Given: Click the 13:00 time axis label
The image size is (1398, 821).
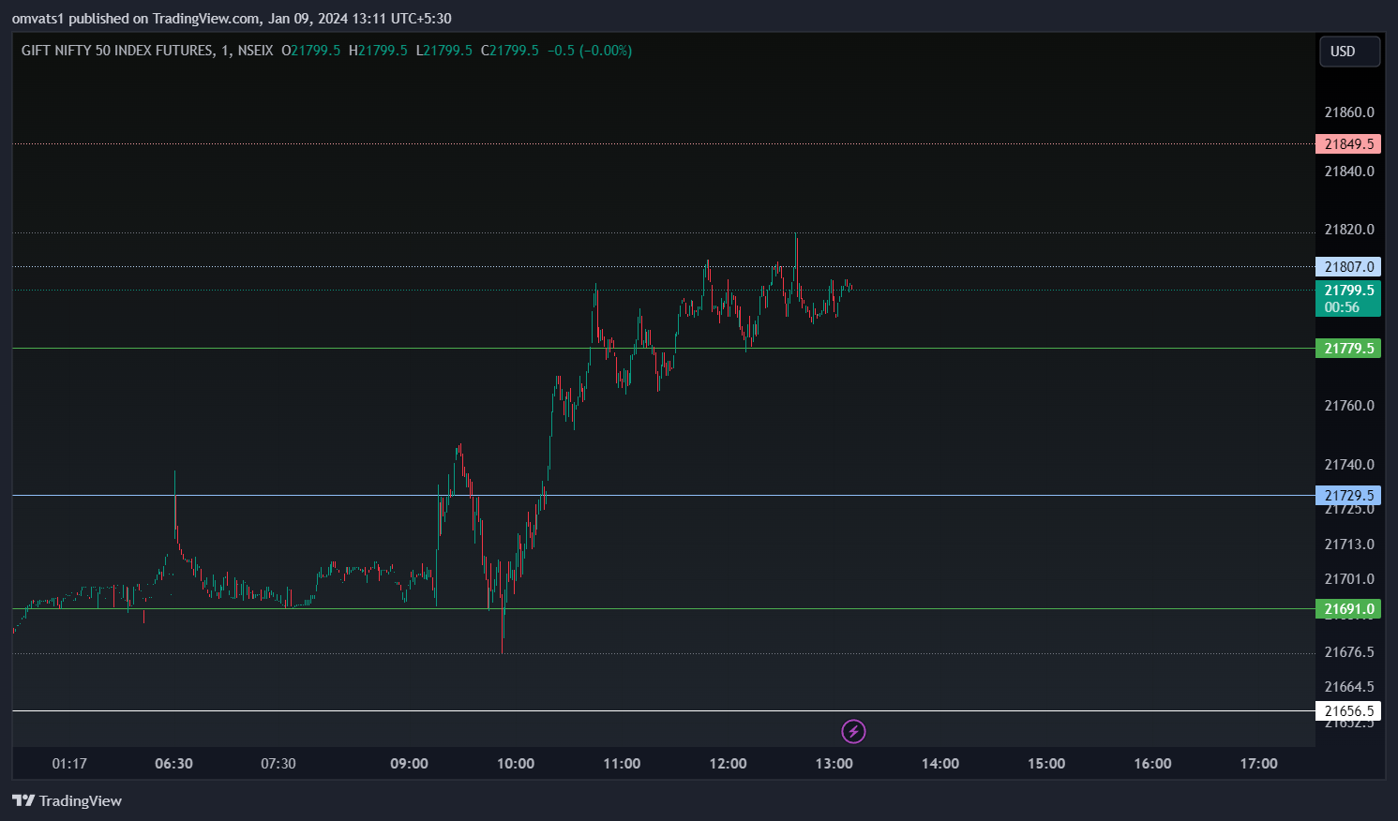Looking at the screenshot, I should coord(834,764).
